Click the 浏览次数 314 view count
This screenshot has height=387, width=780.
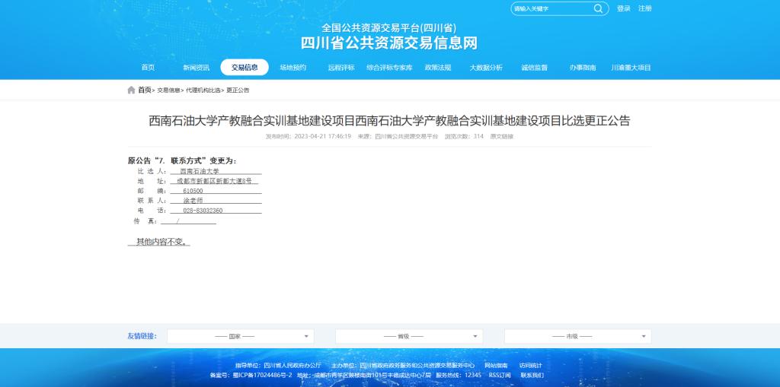(464, 136)
